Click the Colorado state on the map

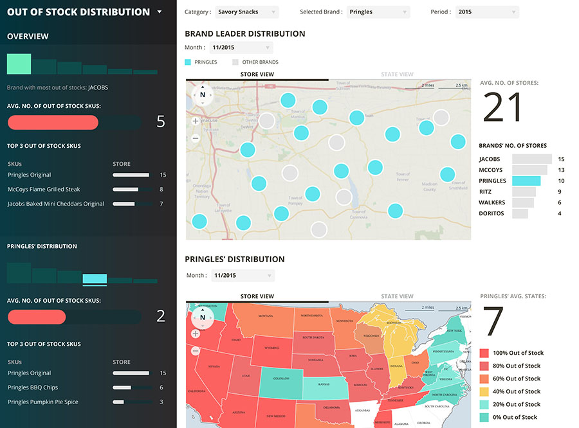point(281,382)
